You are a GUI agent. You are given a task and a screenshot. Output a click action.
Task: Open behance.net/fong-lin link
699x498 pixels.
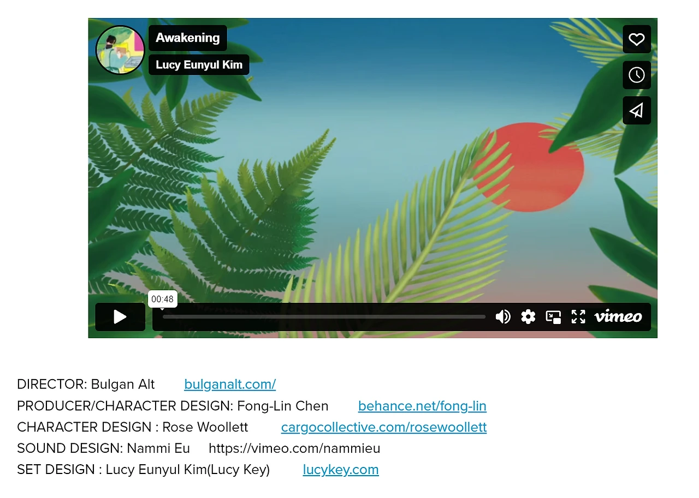(x=422, y=406)
